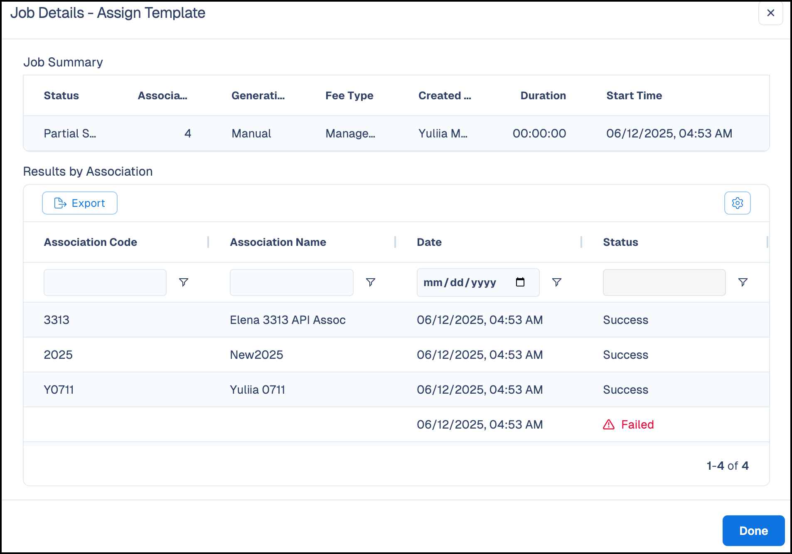
Task: Open the Date column filter icon
Action: pyautogui.click(x=557, y=282)
